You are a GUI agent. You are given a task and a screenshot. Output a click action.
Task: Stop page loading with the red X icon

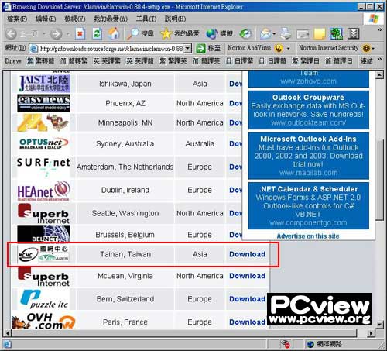pos(80,33)
